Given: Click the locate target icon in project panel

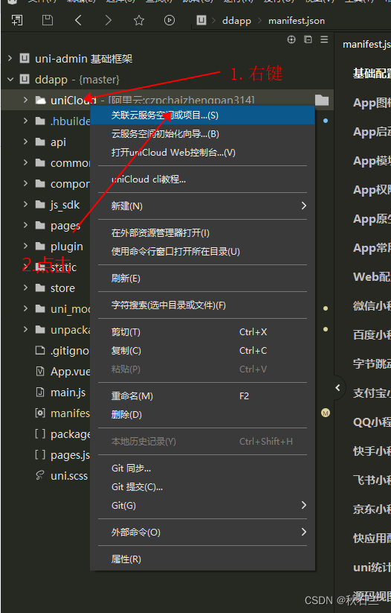Looking at the screenshot, I should tap(291, 39).
